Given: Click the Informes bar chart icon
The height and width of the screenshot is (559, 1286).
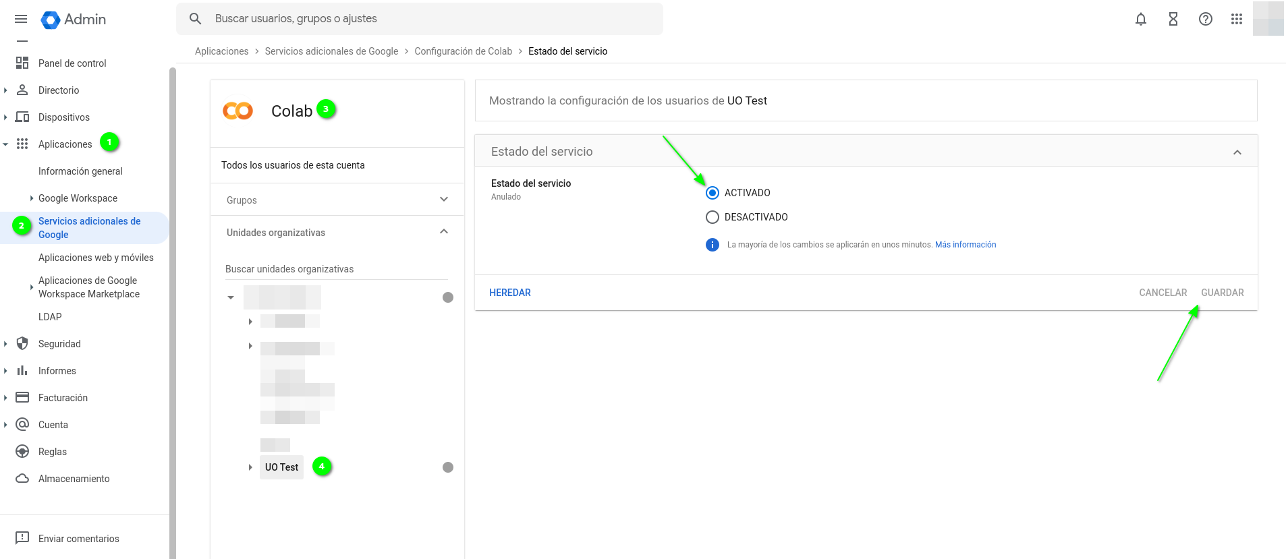Looking at the screenshot, I should pos(22,370).
